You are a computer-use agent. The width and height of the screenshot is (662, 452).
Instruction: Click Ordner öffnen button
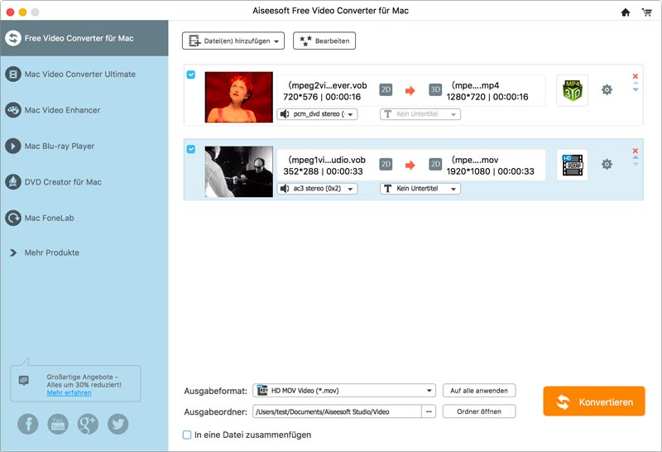[479, 411]
